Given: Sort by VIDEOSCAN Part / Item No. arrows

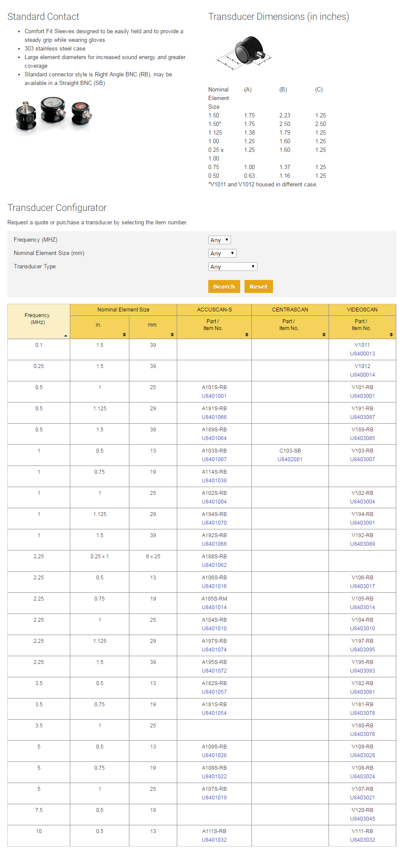Looking at the screenshot, I should pos(391,334).
